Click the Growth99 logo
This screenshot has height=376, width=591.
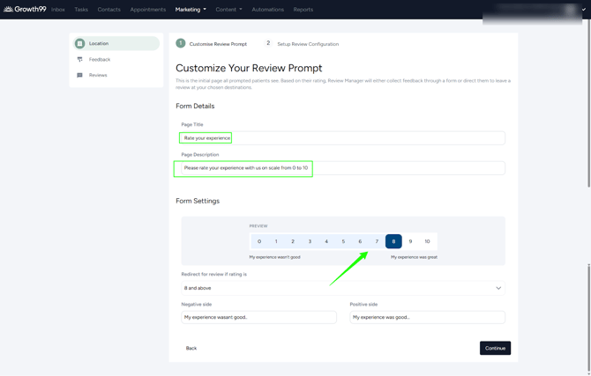point(25,10)
